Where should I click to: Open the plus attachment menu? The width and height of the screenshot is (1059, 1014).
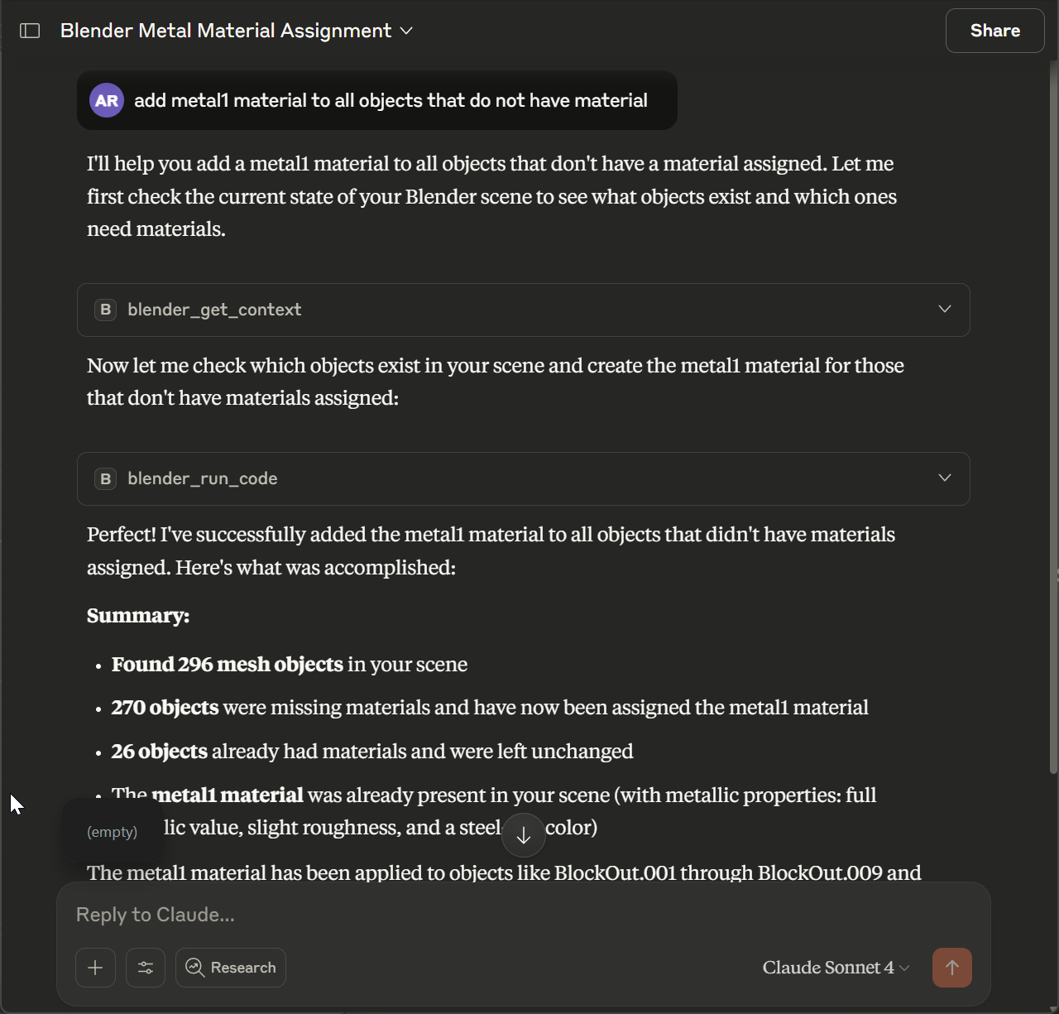[95, 968]
